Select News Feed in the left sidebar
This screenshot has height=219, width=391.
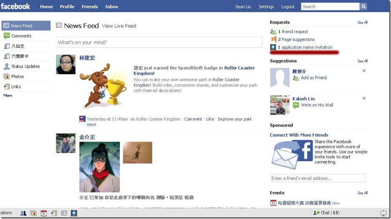click(26, 26)
